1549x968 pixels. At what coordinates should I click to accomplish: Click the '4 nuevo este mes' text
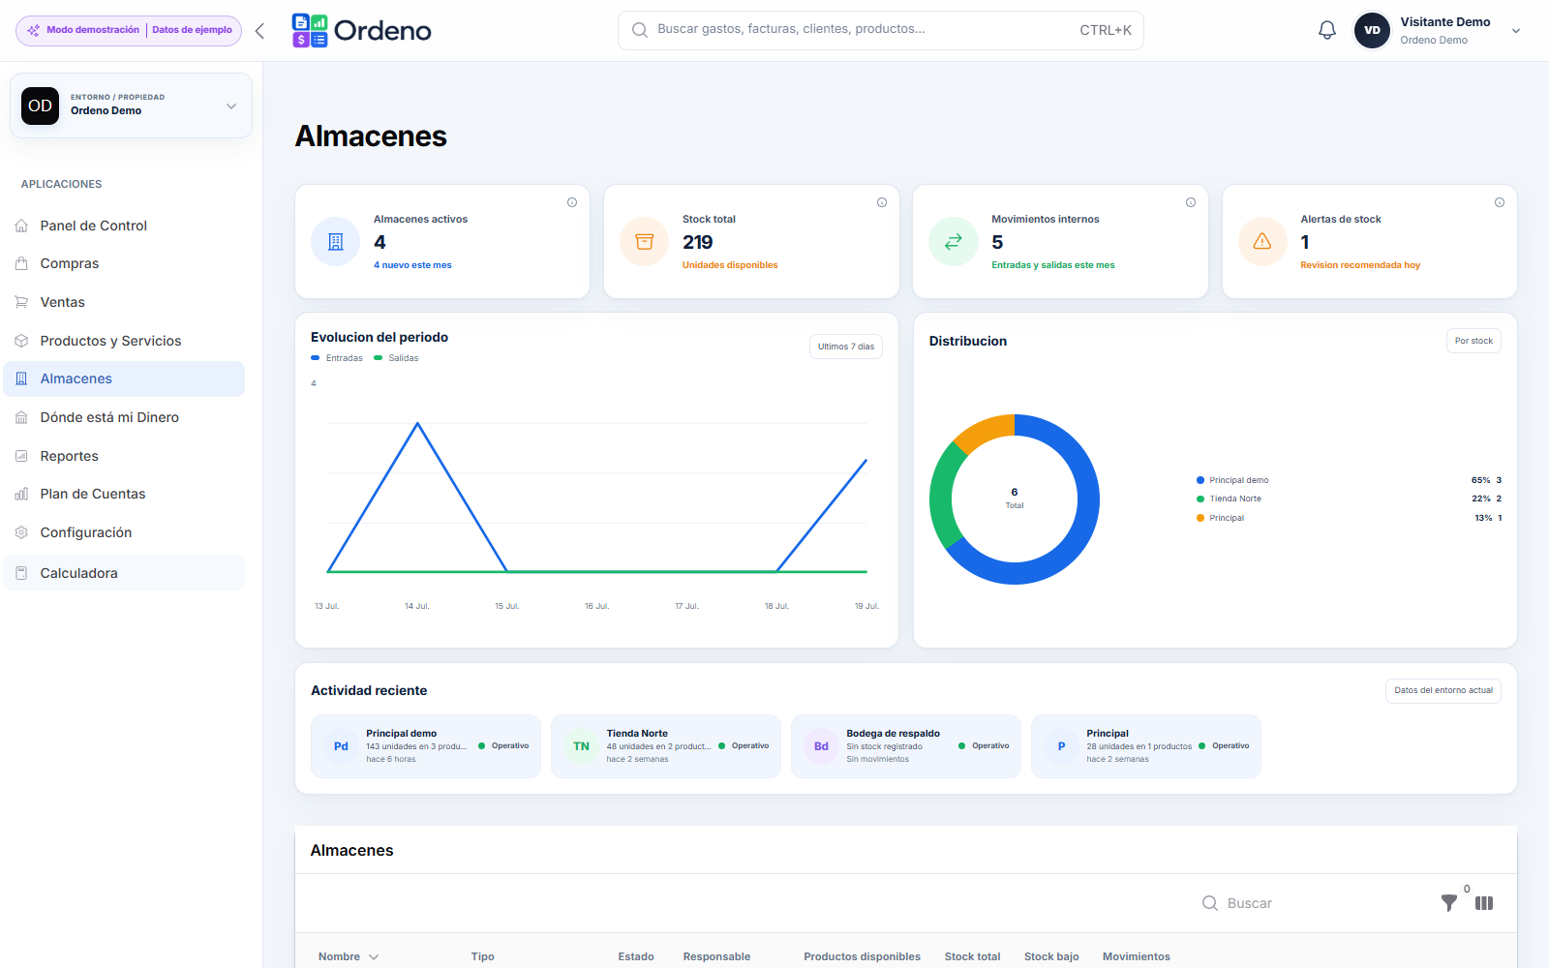(412, 265)
